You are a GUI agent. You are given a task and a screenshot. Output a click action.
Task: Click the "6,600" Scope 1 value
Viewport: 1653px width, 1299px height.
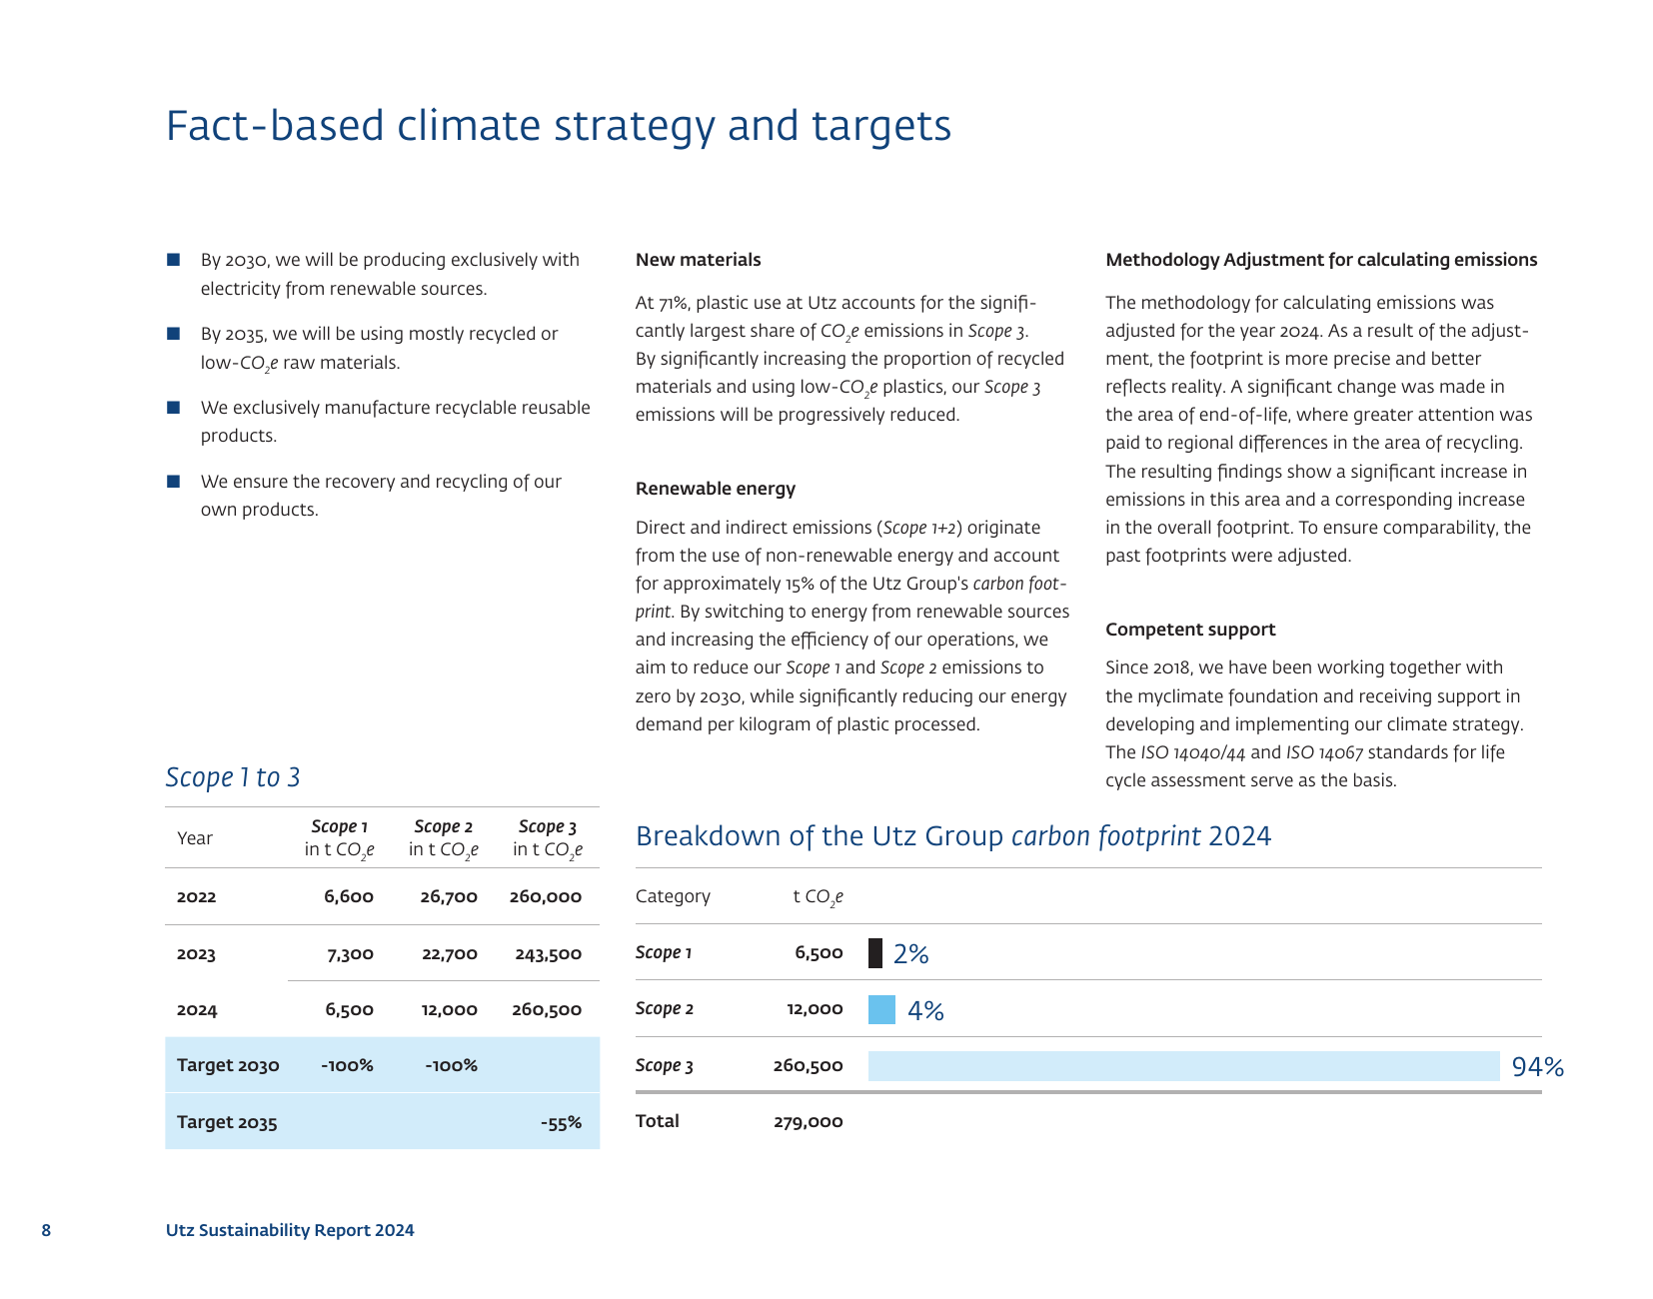(x=349, y=896)
